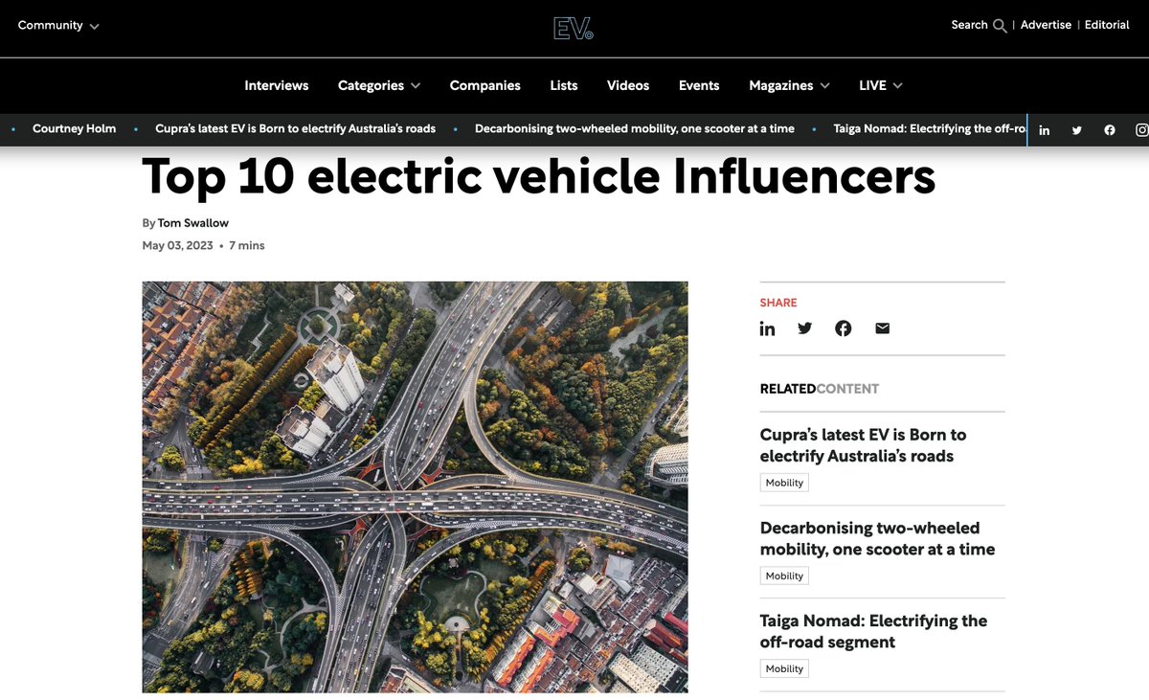This screenshot has height=700, width=1149.
Task: Go to Events page
Action: coord(699,85)
